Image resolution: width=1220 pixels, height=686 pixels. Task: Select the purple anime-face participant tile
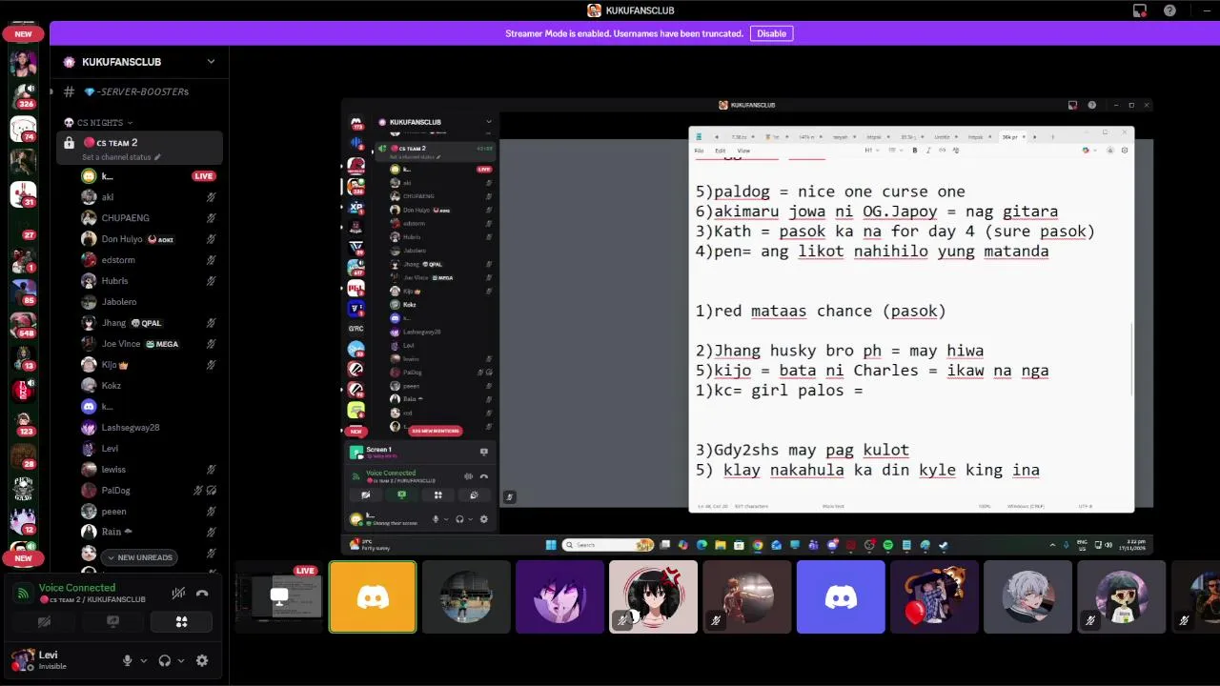pyautogui.click(x=559, y=597)
